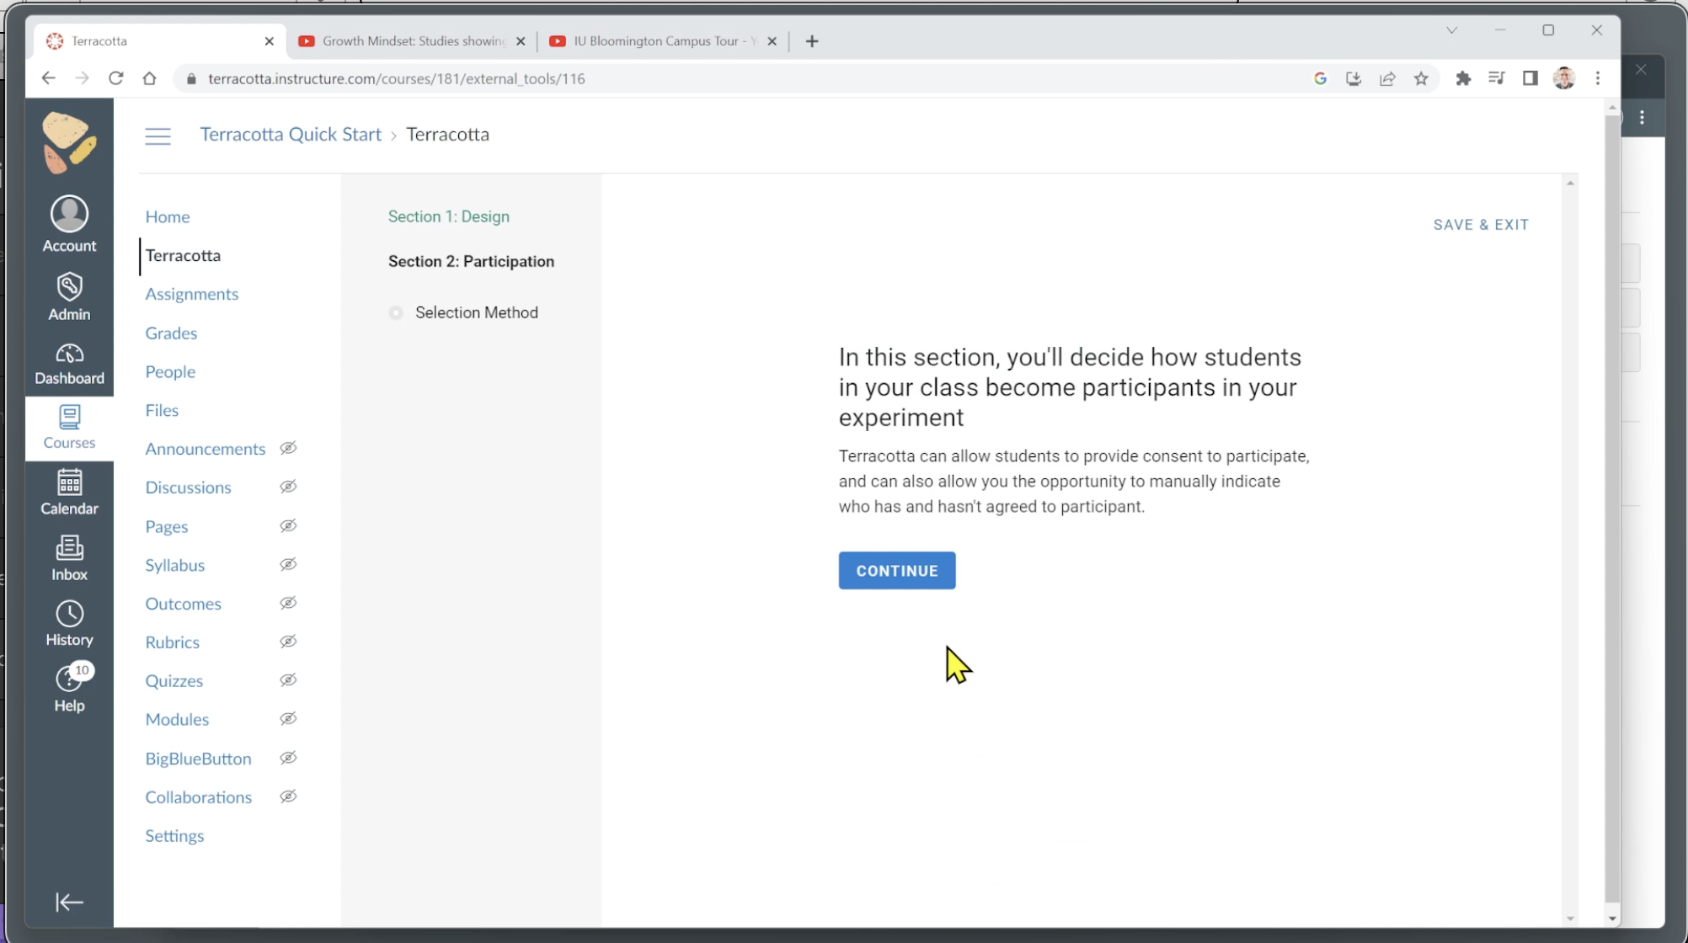This screenshot has height=943, width=1688.
Task: Reload the page
Action: point(116,78)
